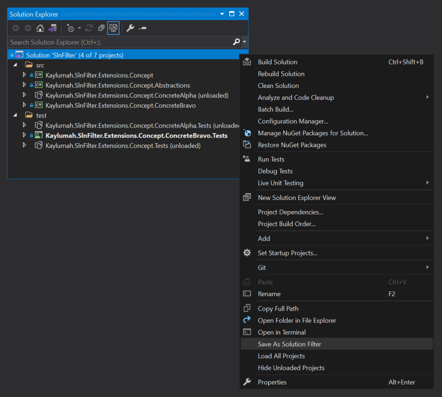Image resolution: width=442 pixels, height=397 pixels.
Task: Collapse the test folder
Action: pos(15,115)
